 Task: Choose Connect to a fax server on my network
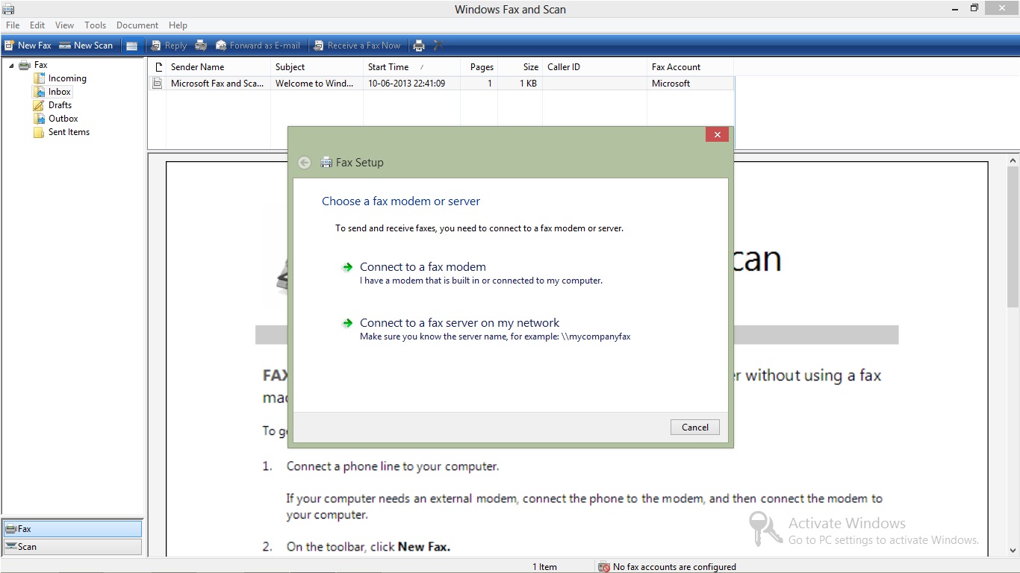pos(460,322)
